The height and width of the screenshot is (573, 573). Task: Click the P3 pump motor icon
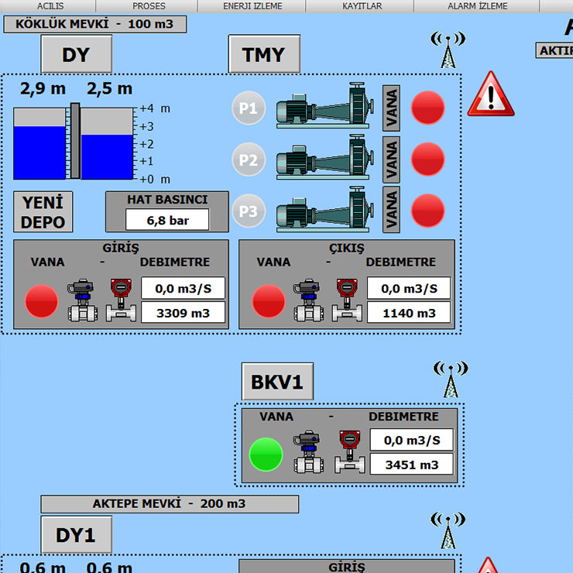coord(324,209)
